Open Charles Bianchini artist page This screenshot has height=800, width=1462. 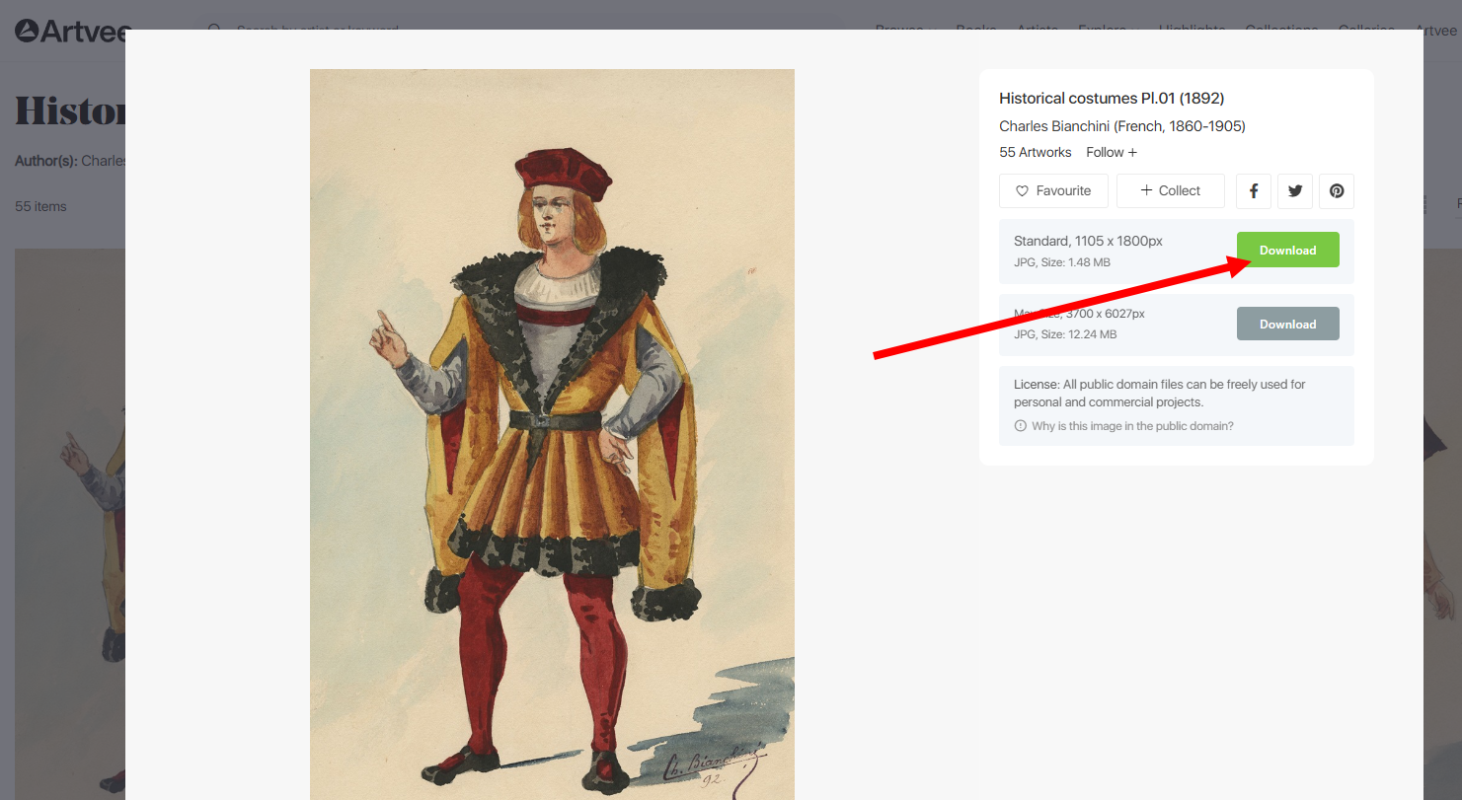tap(1122, 126)
